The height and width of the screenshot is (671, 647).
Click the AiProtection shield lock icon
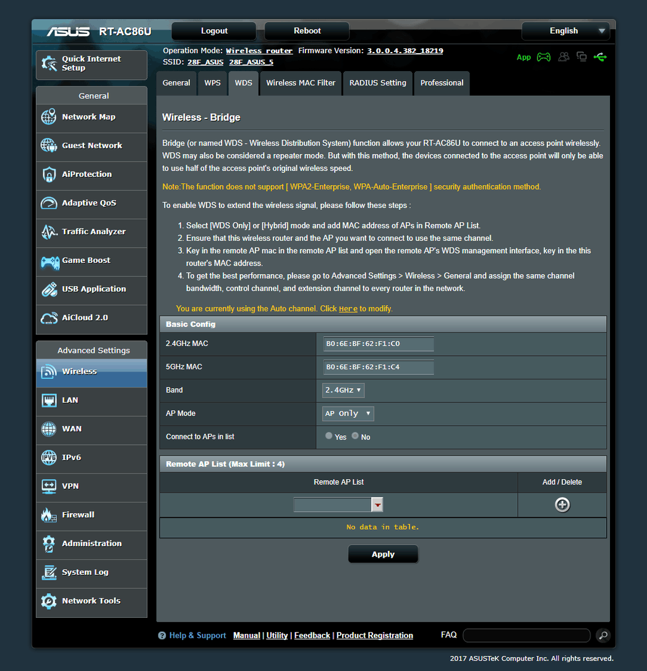click(x=49, y=174)
